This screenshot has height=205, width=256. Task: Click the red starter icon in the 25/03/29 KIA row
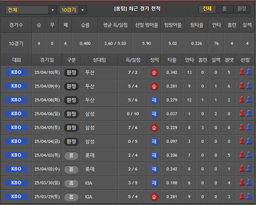coord(242,196)
